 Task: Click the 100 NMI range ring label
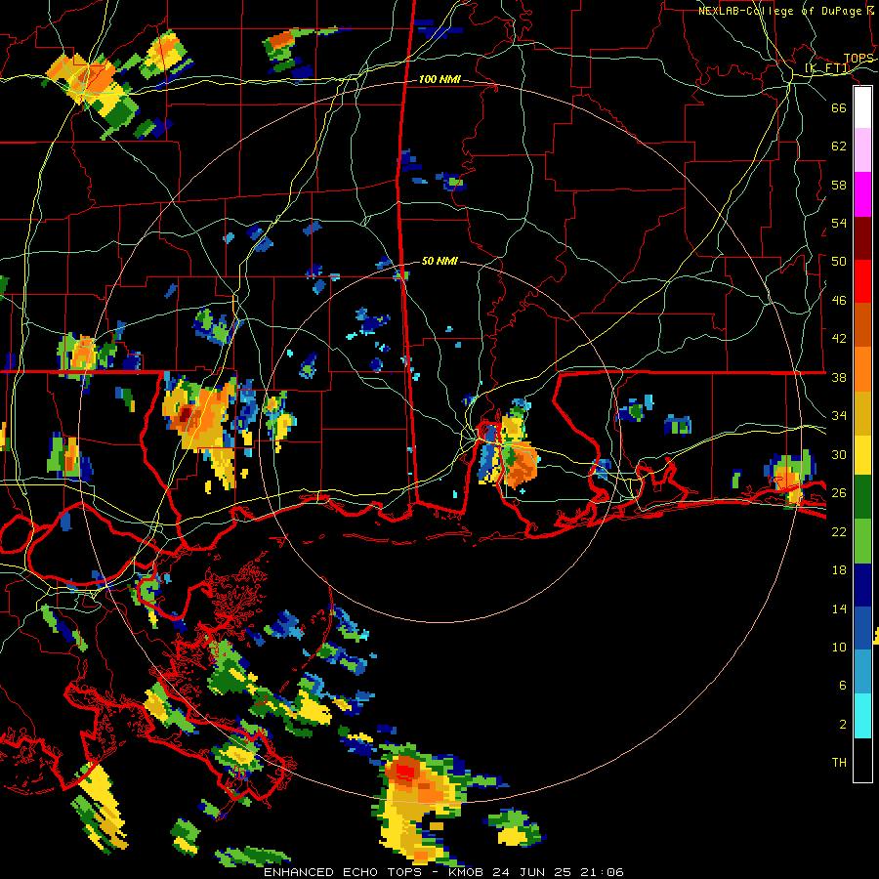pyautogui.click(x=439, y=79)
